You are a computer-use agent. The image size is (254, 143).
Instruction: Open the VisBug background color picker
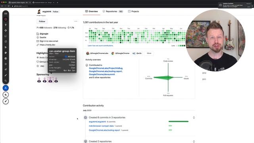point(6,95)
